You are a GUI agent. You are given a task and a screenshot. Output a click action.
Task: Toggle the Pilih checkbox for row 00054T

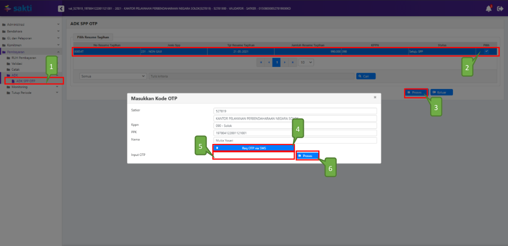coord(486,52)
